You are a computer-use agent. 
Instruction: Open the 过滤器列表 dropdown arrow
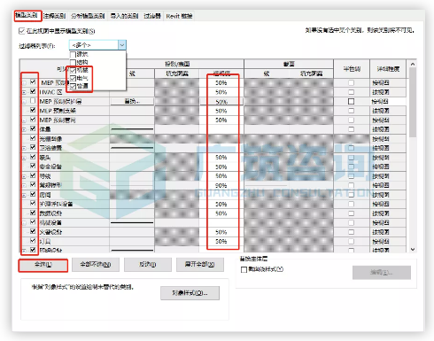pos(122,45)
